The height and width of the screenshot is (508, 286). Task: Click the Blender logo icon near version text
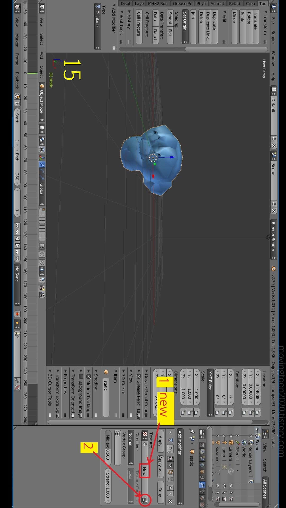274,269
